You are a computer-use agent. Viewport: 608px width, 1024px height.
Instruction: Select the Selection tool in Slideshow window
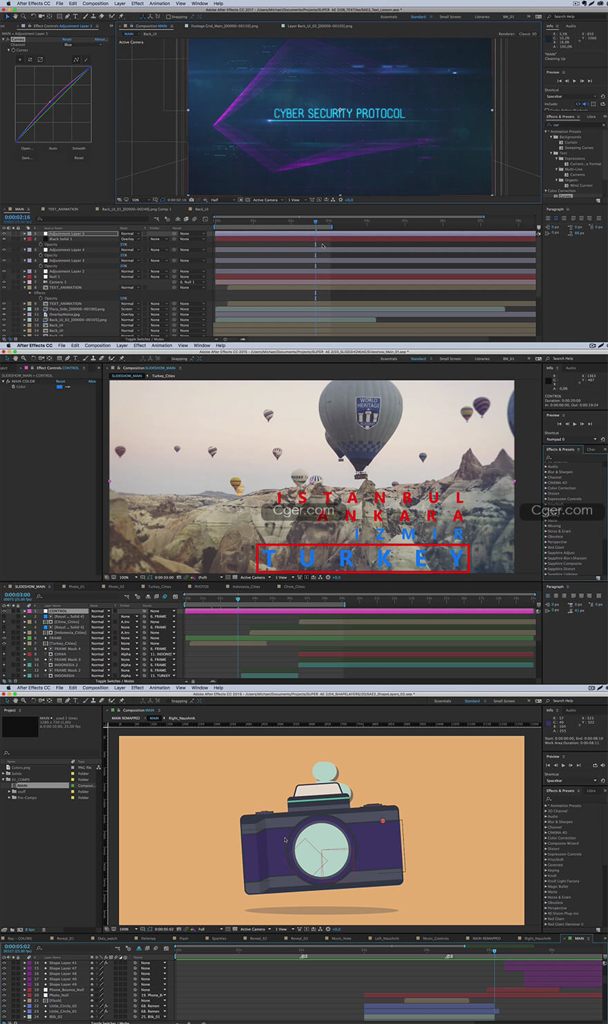(x=8, y=358)
